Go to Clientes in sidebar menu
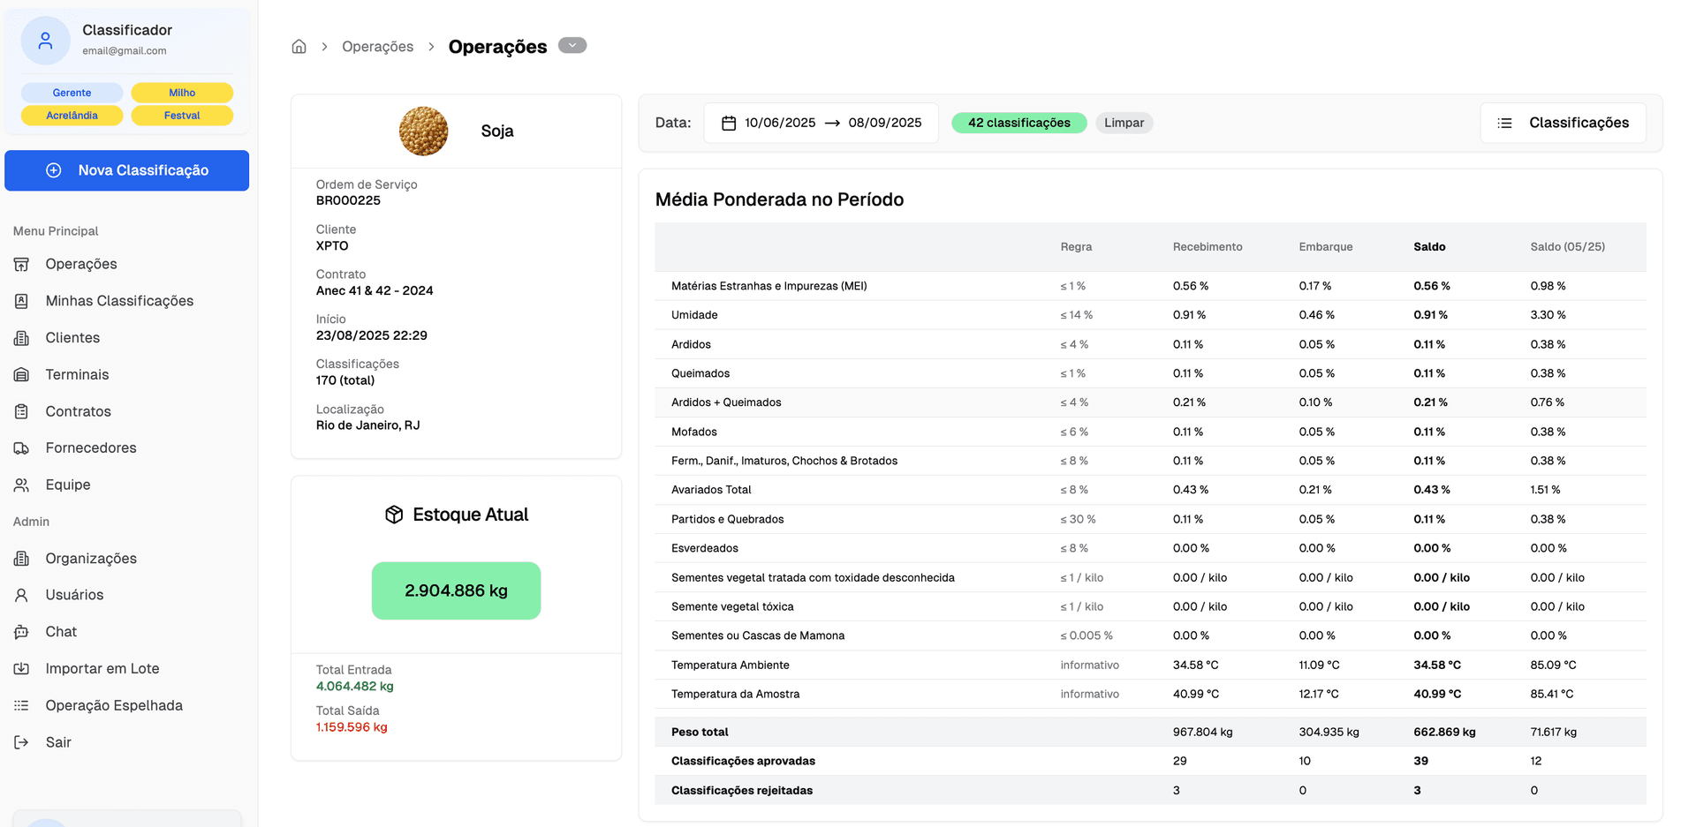The height and width of the screenshot is (827, 1696). click(x=72, y=338)
